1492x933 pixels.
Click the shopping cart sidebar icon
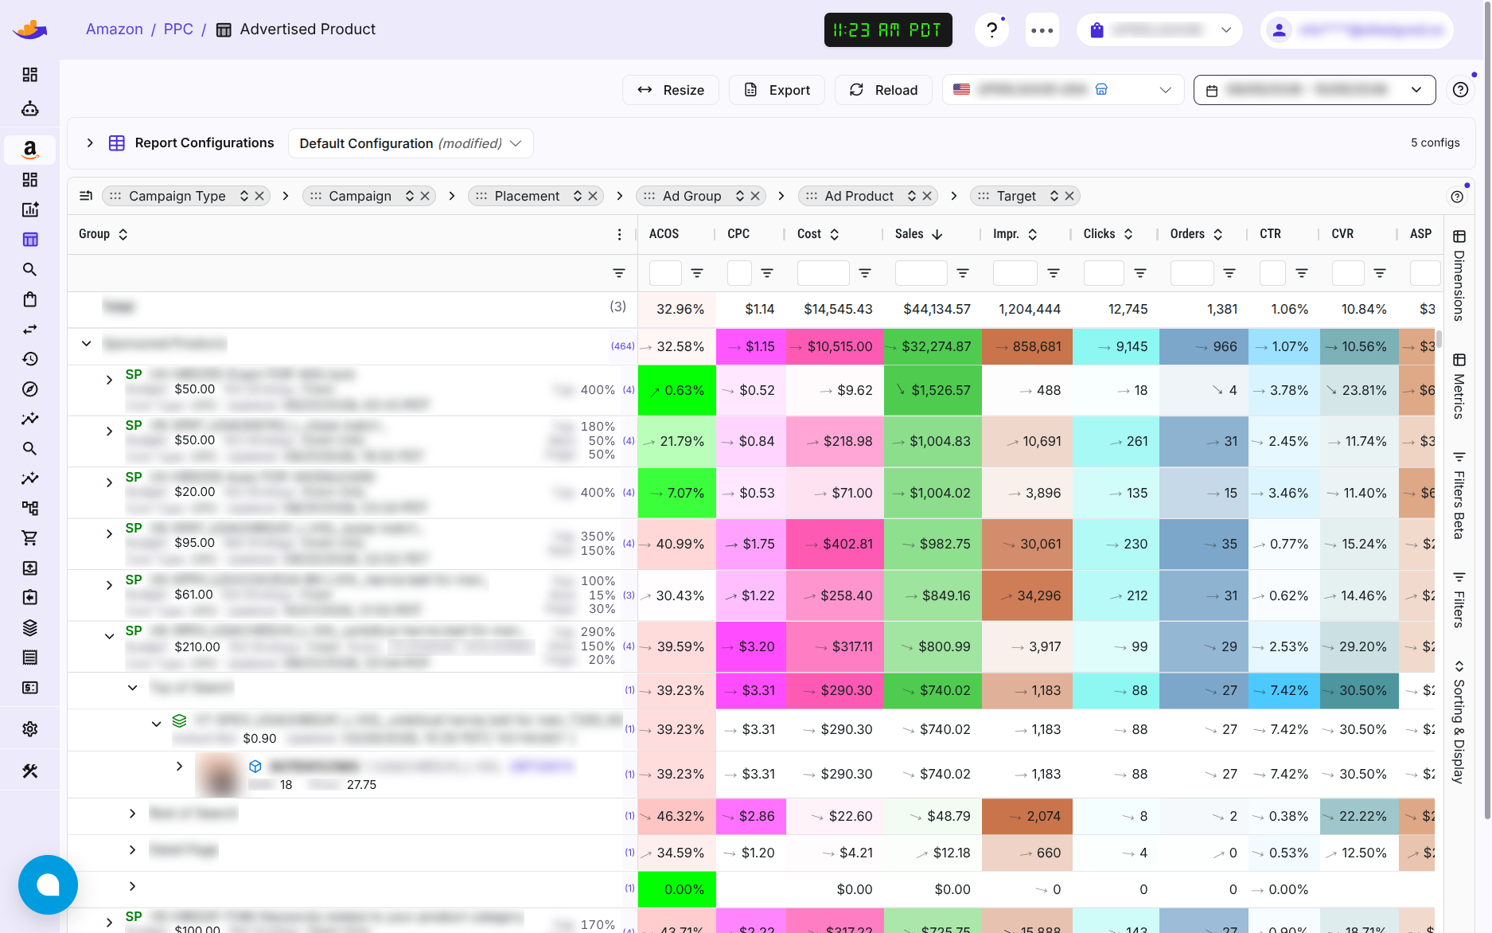(x=29, y=538)
